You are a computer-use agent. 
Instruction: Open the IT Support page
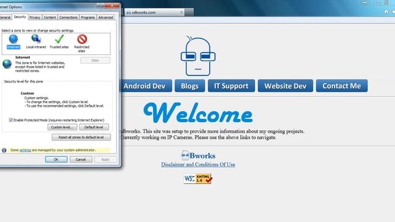pyautogui.click(x=231, y=86)
